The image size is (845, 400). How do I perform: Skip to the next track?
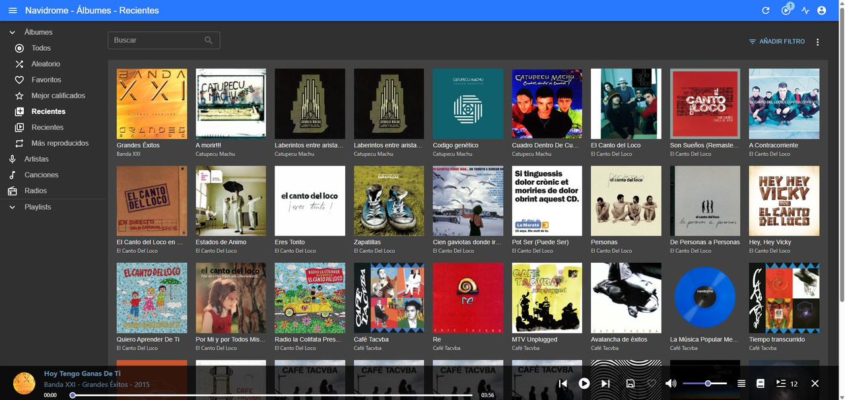coord(605,383)
